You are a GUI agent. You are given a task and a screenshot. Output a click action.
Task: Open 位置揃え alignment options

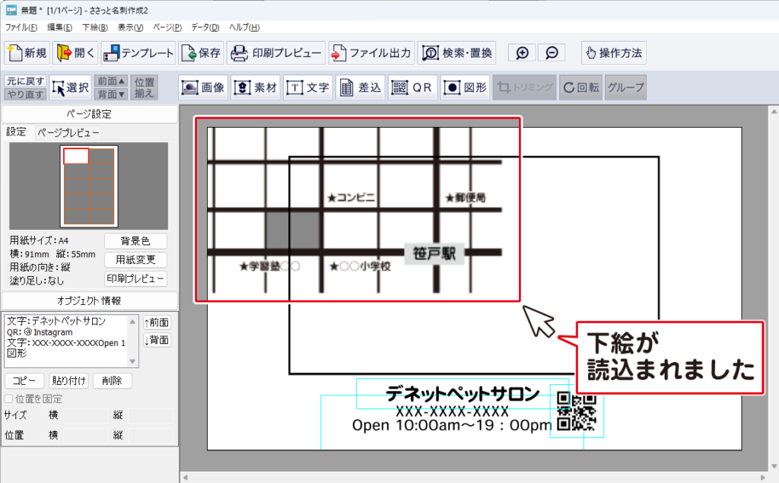click(x=144, y=87)
